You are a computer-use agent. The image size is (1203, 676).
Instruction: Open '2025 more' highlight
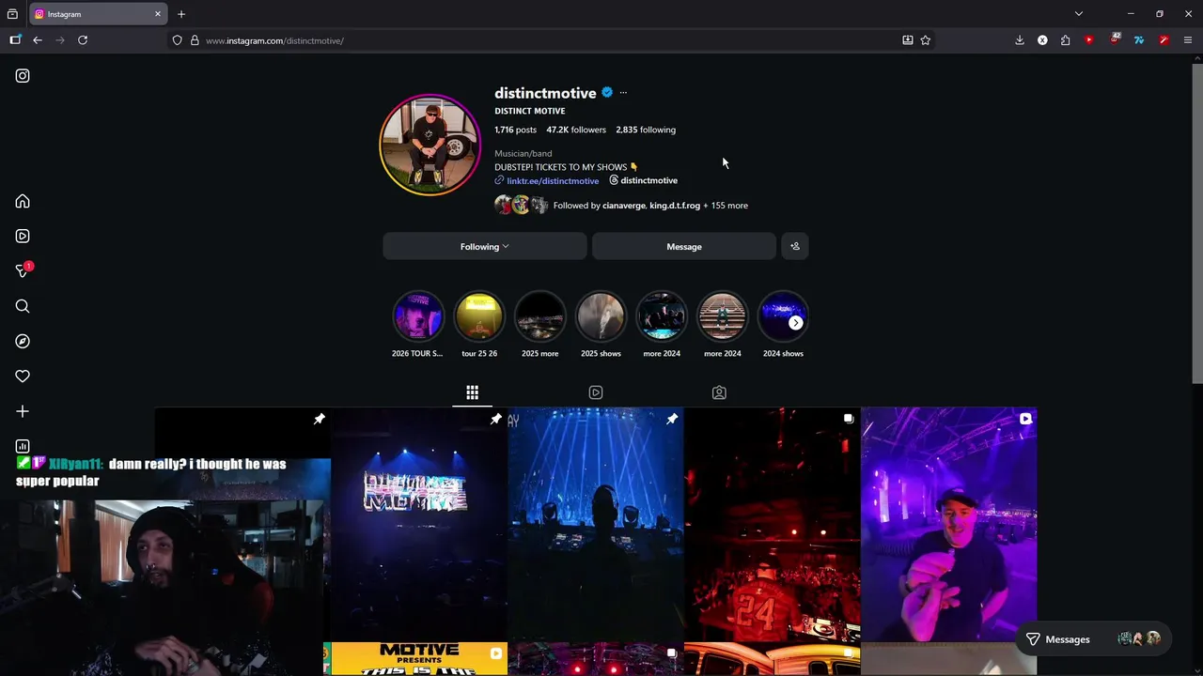[539, 323]
